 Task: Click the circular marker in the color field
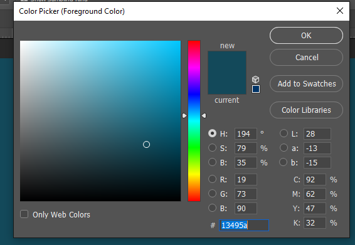(x=147, y=145)
